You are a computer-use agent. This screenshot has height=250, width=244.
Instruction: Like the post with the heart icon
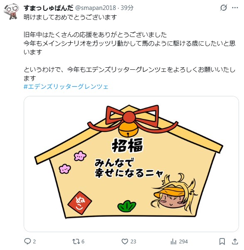click(x=125, y=242)
